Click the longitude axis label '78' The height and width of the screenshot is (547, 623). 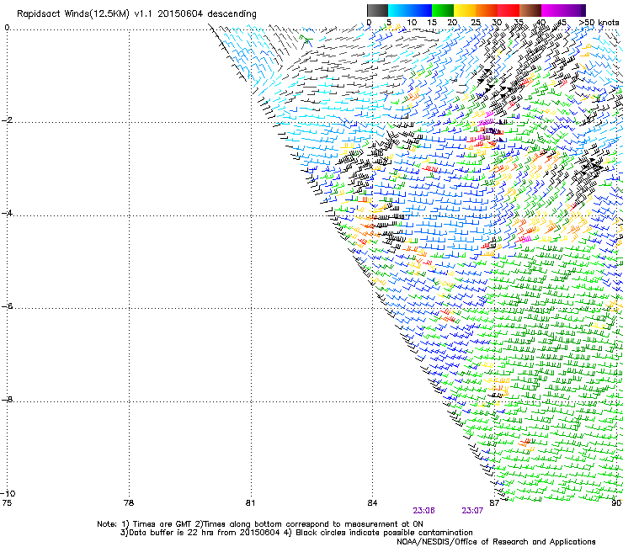click(129, 503)
